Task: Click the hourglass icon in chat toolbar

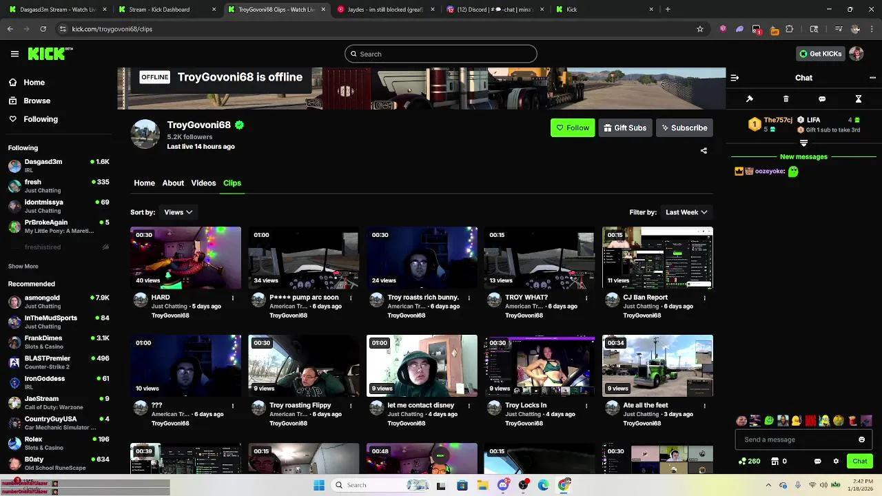Action: tap(859, 99)
